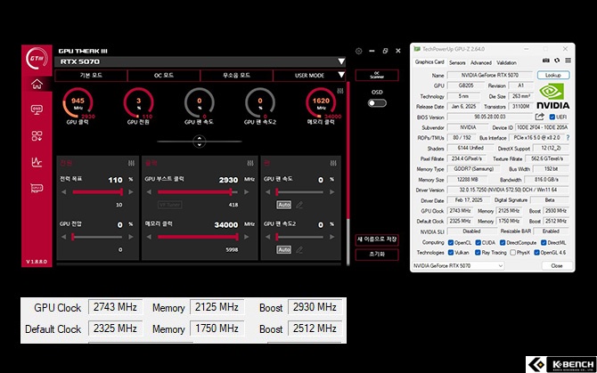The width and height of the screenshot is (597, 373).
Task: Increase 전력 목표 with the right arrow
Action: (131, 192)
